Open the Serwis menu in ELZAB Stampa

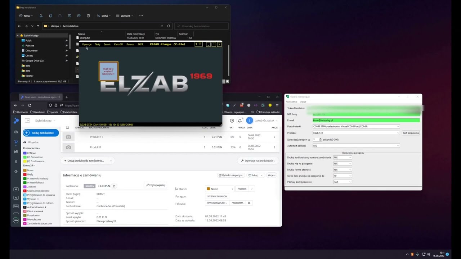point(107,44)
